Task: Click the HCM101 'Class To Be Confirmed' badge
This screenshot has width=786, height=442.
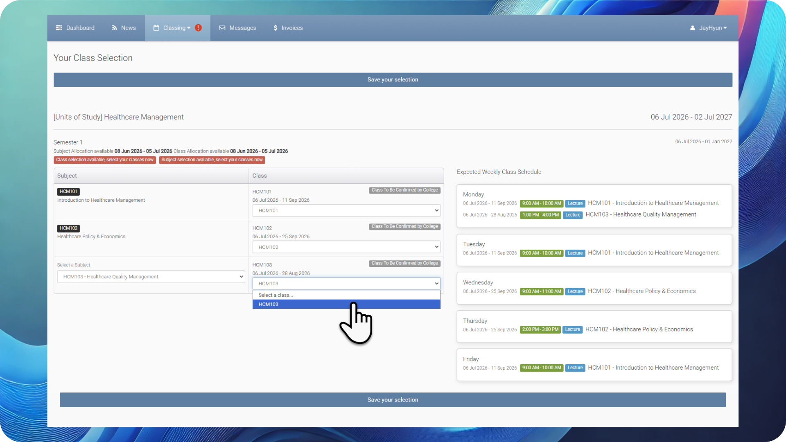Action: pos(404,190)
